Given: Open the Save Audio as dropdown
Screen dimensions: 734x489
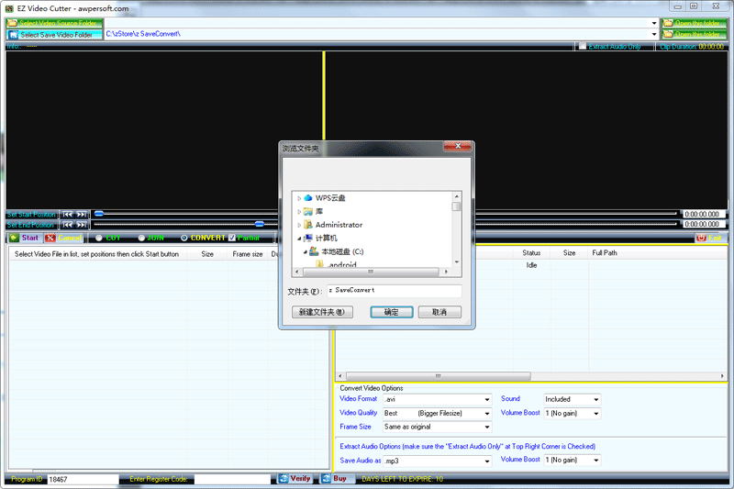Looking at the screenshot, I should (487, 461).
